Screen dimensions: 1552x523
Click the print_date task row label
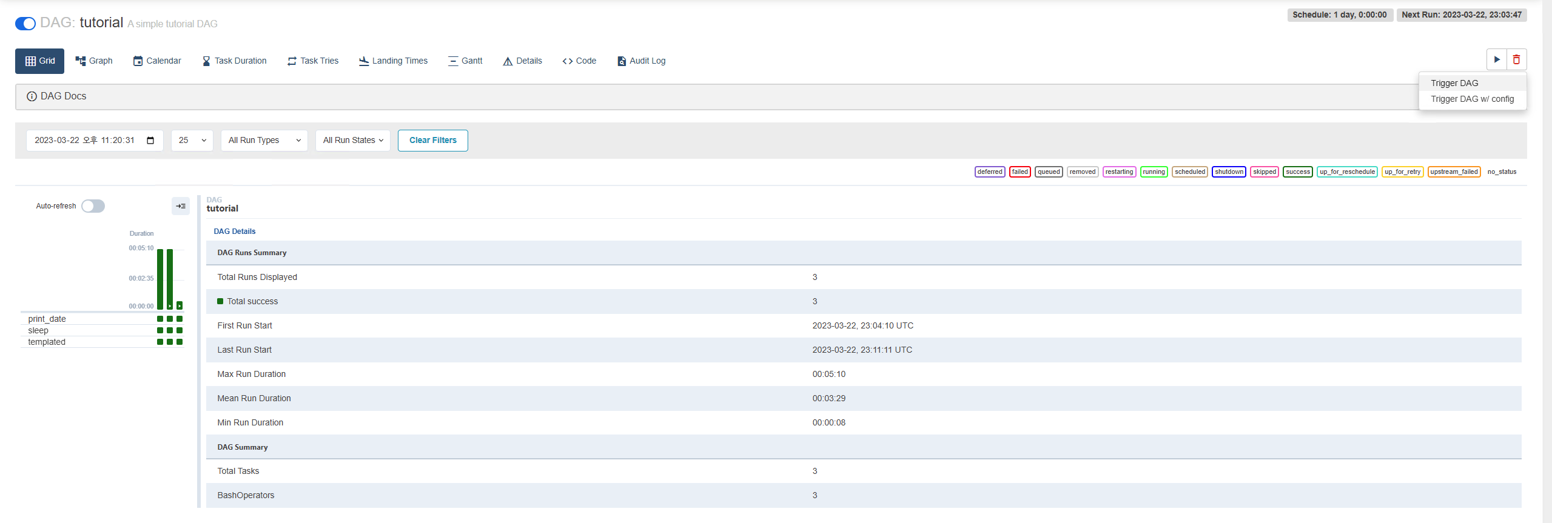47,319
